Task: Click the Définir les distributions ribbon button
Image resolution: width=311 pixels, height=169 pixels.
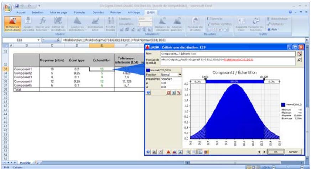Action: click(x=12, y=24)
